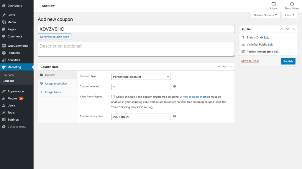Open Products in the sidebar
Image resolution: width=302 pixels, height=169 pixels.
14,53
